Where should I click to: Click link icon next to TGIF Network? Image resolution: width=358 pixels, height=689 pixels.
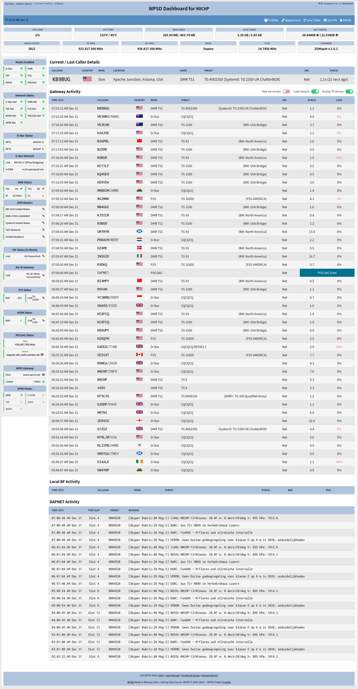tap(43, 230)
